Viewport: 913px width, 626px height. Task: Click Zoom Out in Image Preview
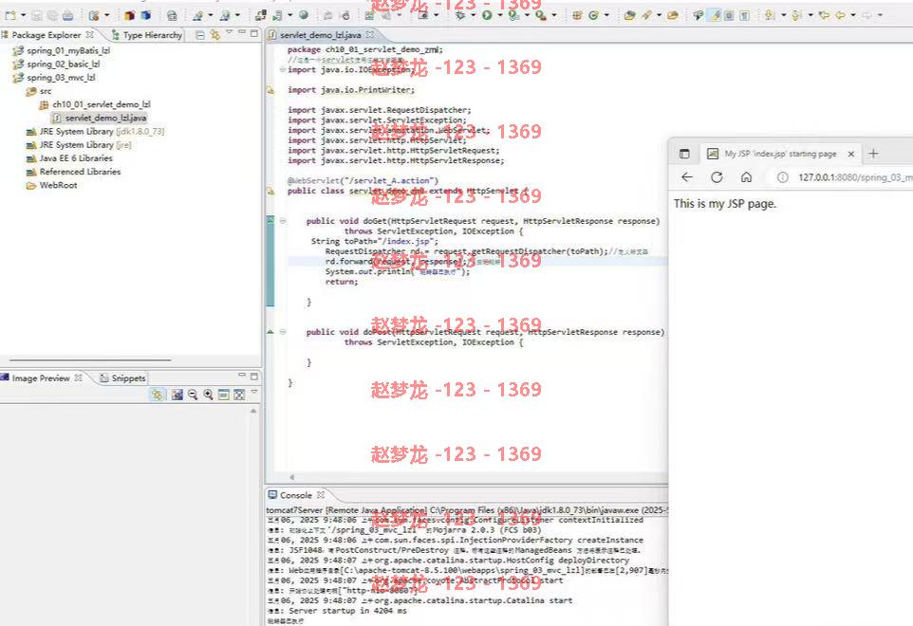[x=193, y=395]
